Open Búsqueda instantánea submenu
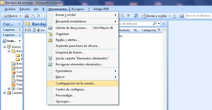Image resolution: width=212 pixels, height=110 pixels. click(83, 21)
